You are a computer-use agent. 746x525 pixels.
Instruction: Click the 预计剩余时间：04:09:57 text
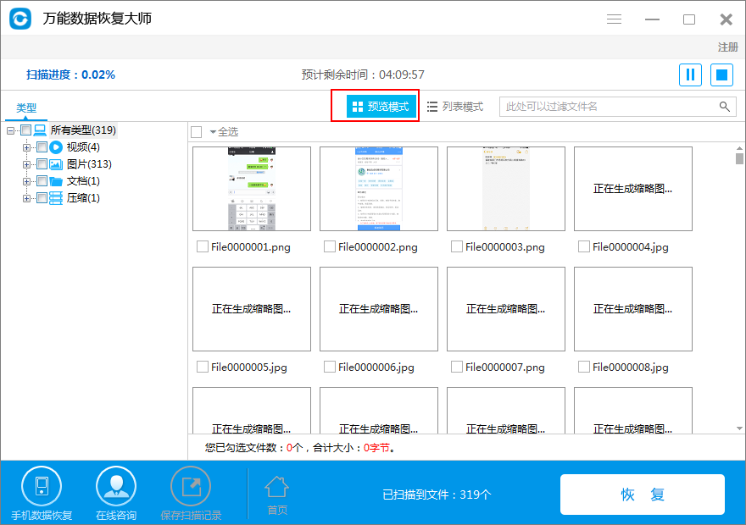point(363,75)
